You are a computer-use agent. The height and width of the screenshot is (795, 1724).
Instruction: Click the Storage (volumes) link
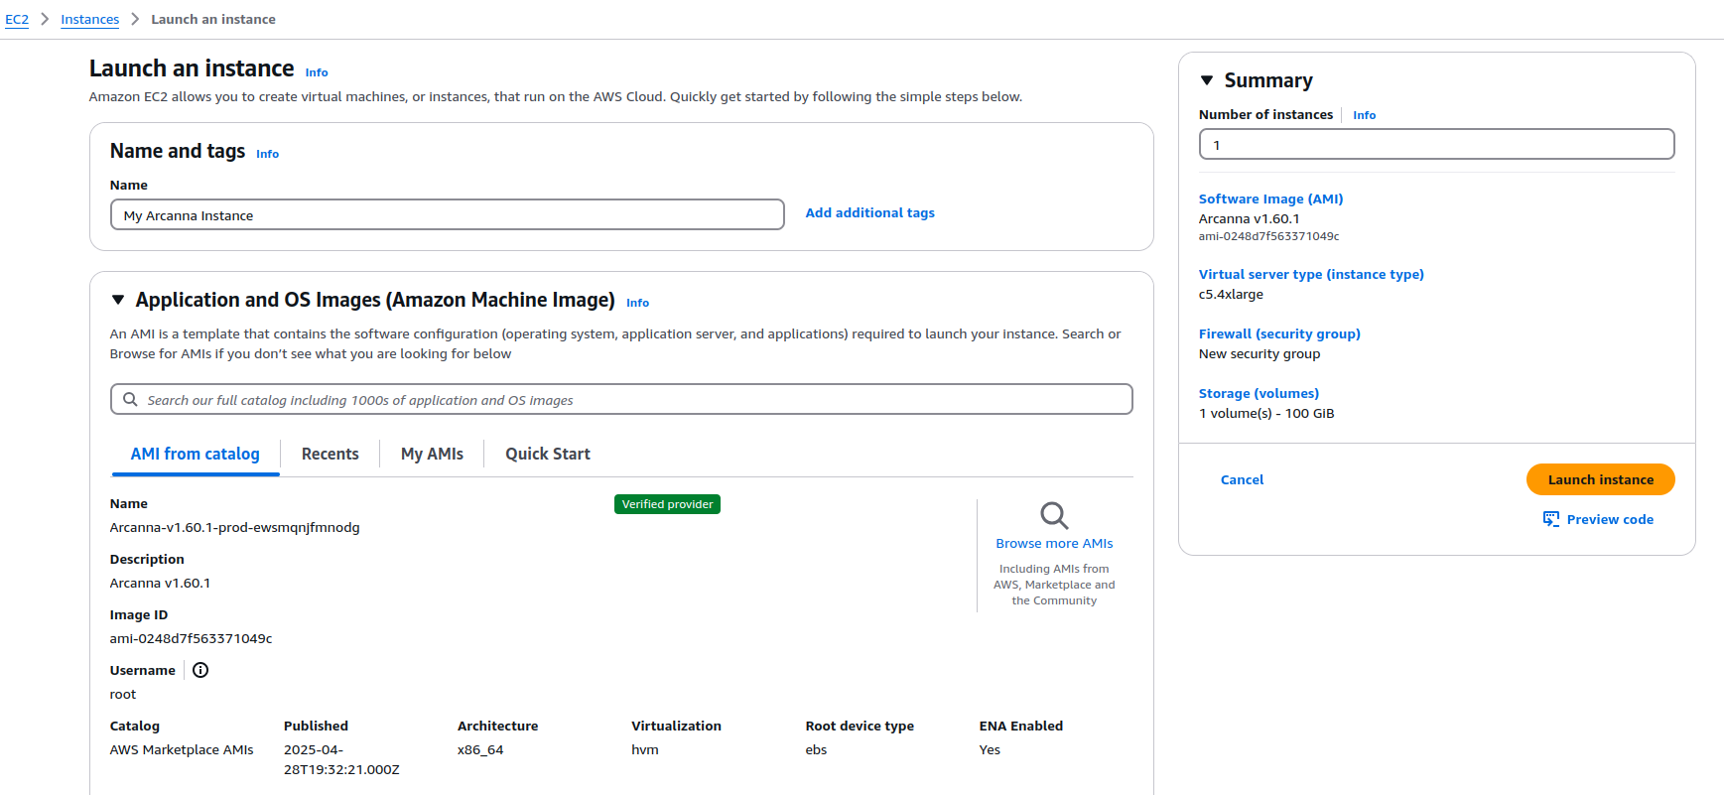click(1259, 393)
